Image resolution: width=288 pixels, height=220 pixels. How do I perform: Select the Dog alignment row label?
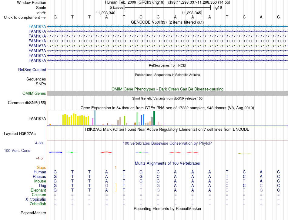click(43, 186)
